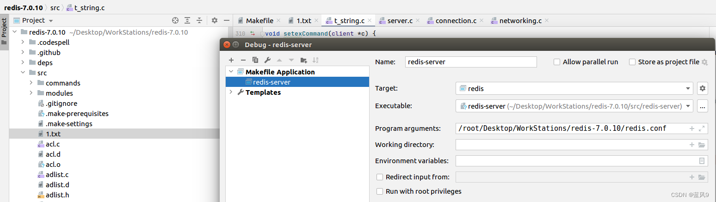
Task: Click wrench edit templates icon
Action: (x=267, y=60)
